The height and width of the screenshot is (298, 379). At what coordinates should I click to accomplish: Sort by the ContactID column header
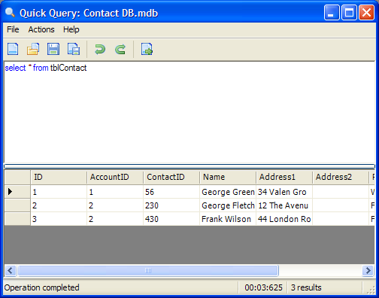click(x=171, y=177)
